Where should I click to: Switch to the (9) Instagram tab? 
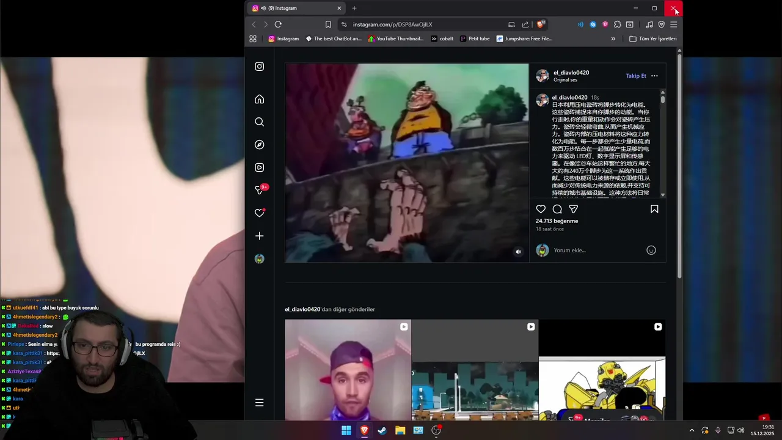coord(297,8)
